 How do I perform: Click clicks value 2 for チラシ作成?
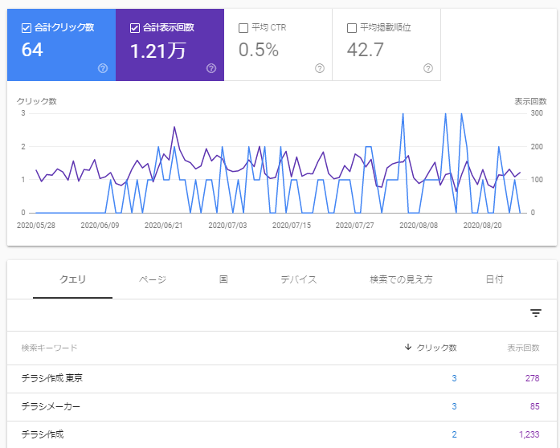pos(454,434)
